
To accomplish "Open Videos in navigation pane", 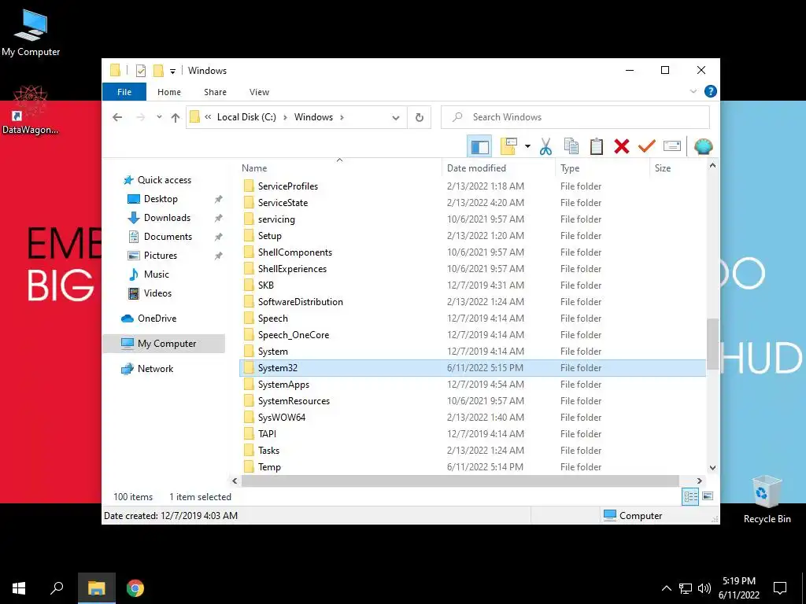I will 150,293.
